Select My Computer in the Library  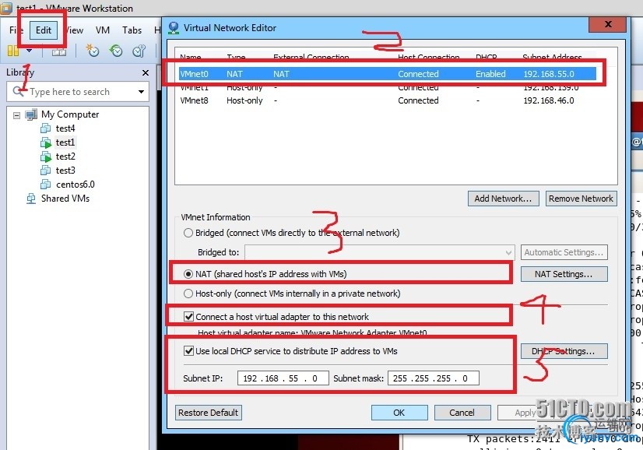click(x=70, y=114)
